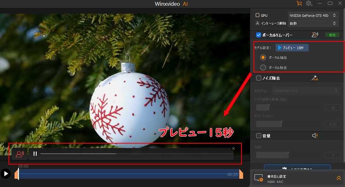Enable the 音量 checkbox

click(x=259, y=136)
